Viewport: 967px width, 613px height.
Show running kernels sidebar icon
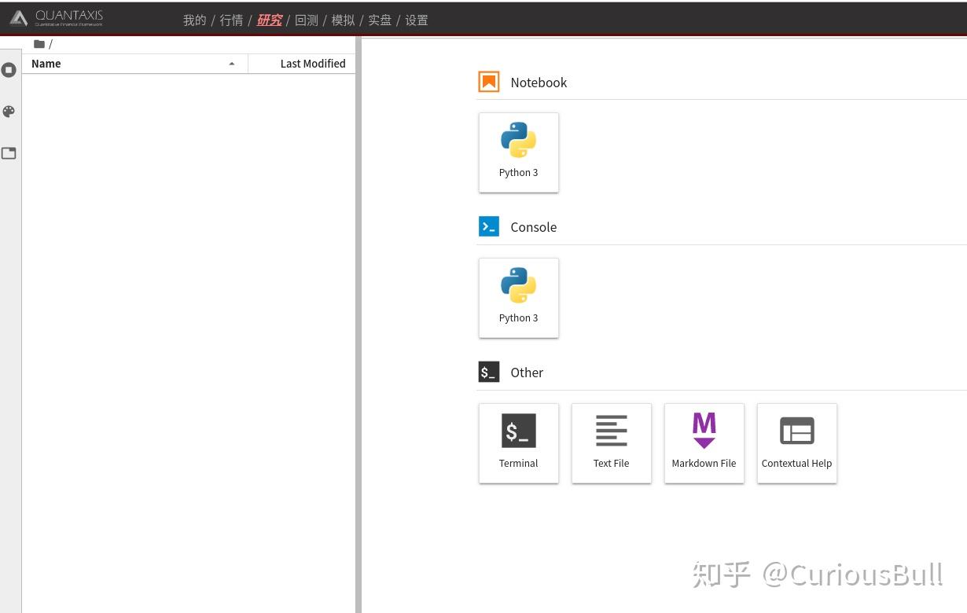[x=9, y=70]
